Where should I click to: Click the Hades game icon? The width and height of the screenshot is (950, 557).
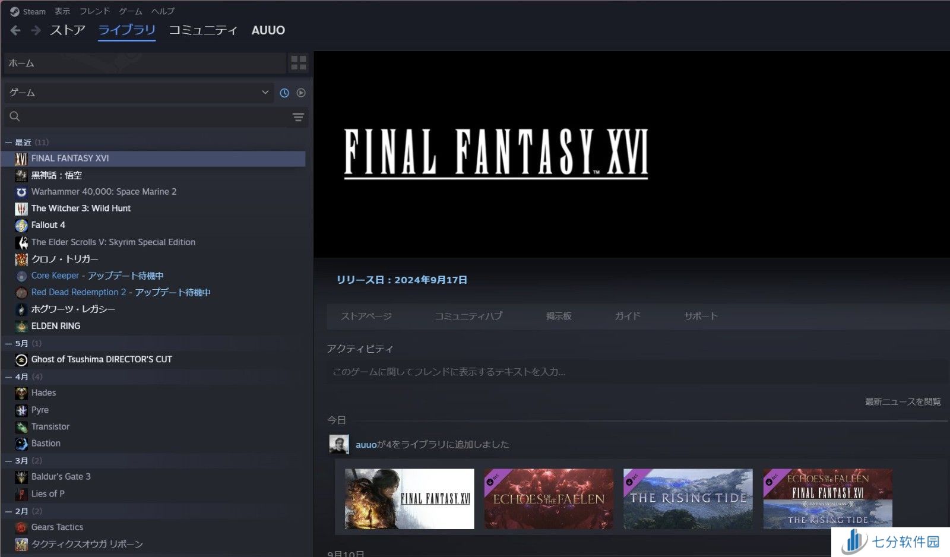pos(21,393)
